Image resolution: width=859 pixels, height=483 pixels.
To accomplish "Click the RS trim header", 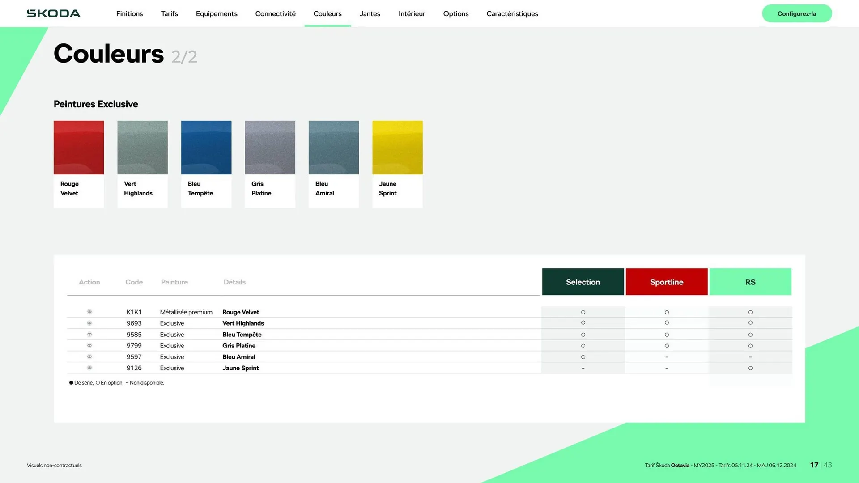I will tap(750, 282).
